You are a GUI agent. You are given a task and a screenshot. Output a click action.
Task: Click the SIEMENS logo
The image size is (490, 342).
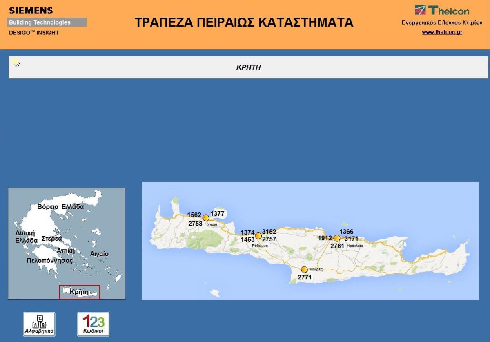click(x=31, y=10)
